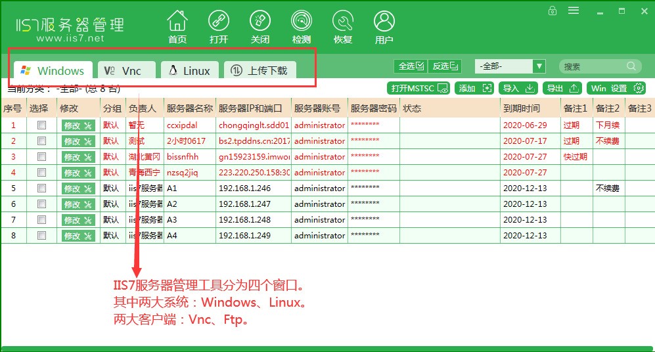Tick the checkbox for row 1
The height and width of the screenshot is (352, 655).
click(42, 125)
